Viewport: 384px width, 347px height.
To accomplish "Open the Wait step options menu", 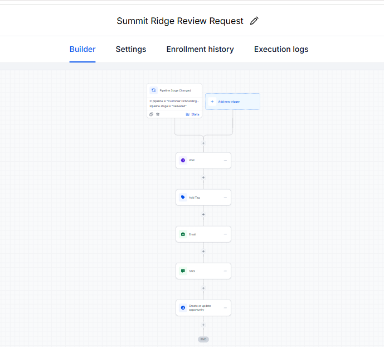I will pyautogui.click(x=225, y=161).
